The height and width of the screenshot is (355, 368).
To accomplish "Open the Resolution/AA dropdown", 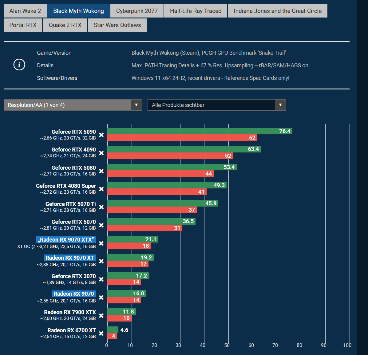I will click(73, 105).
